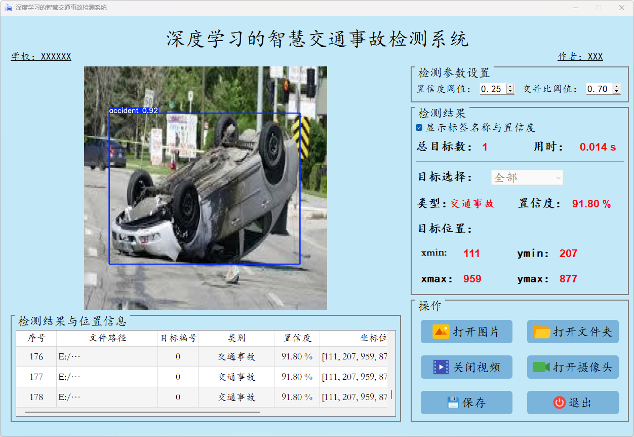Click the film icon on 关闭视频 button
The width and height of the screenshot is (634, 437).
tap(441, 367)
